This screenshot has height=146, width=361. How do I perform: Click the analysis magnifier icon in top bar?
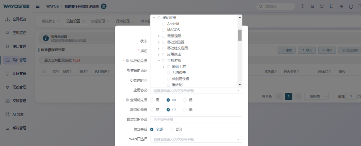pyautogui.click(x=312, y=6)
